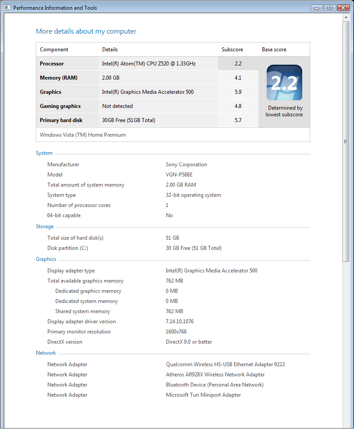Click 'Number of processor cores' label
This screenshot has width=354, height=429.
pyautogui.click(x=79, y=205)
